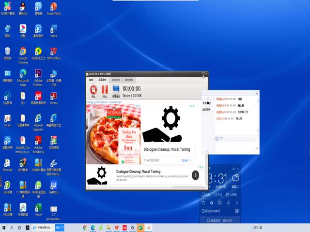The height and width of the screenshot is (232, 310).
Task: Click the red pause button in oCam
Action: point(104,89)
